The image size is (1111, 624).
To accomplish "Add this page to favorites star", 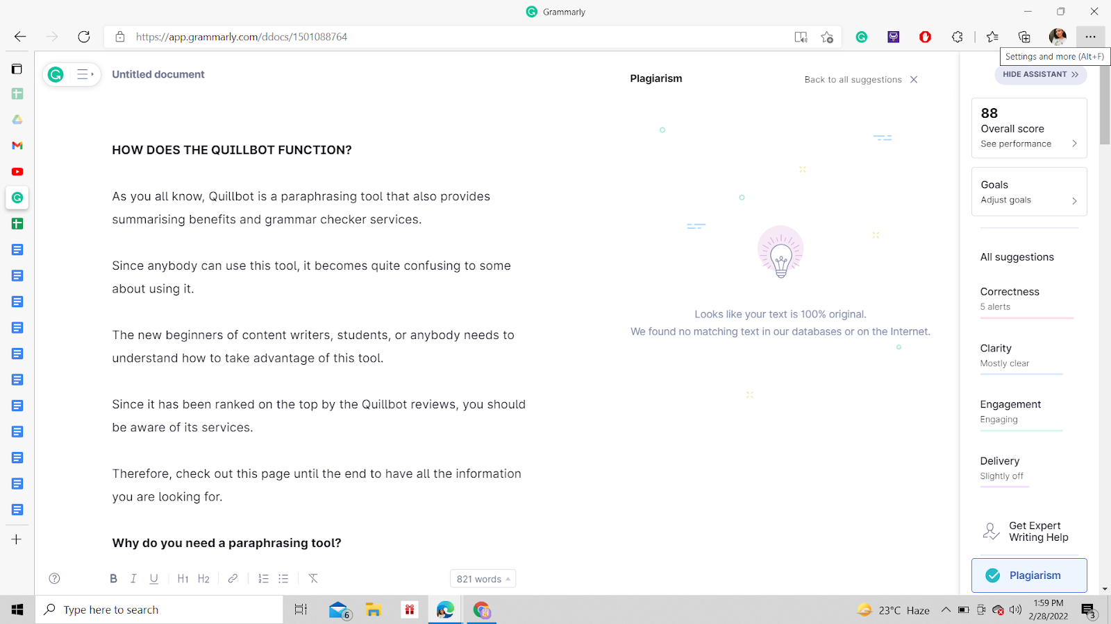I will click(x=827, y=37).
